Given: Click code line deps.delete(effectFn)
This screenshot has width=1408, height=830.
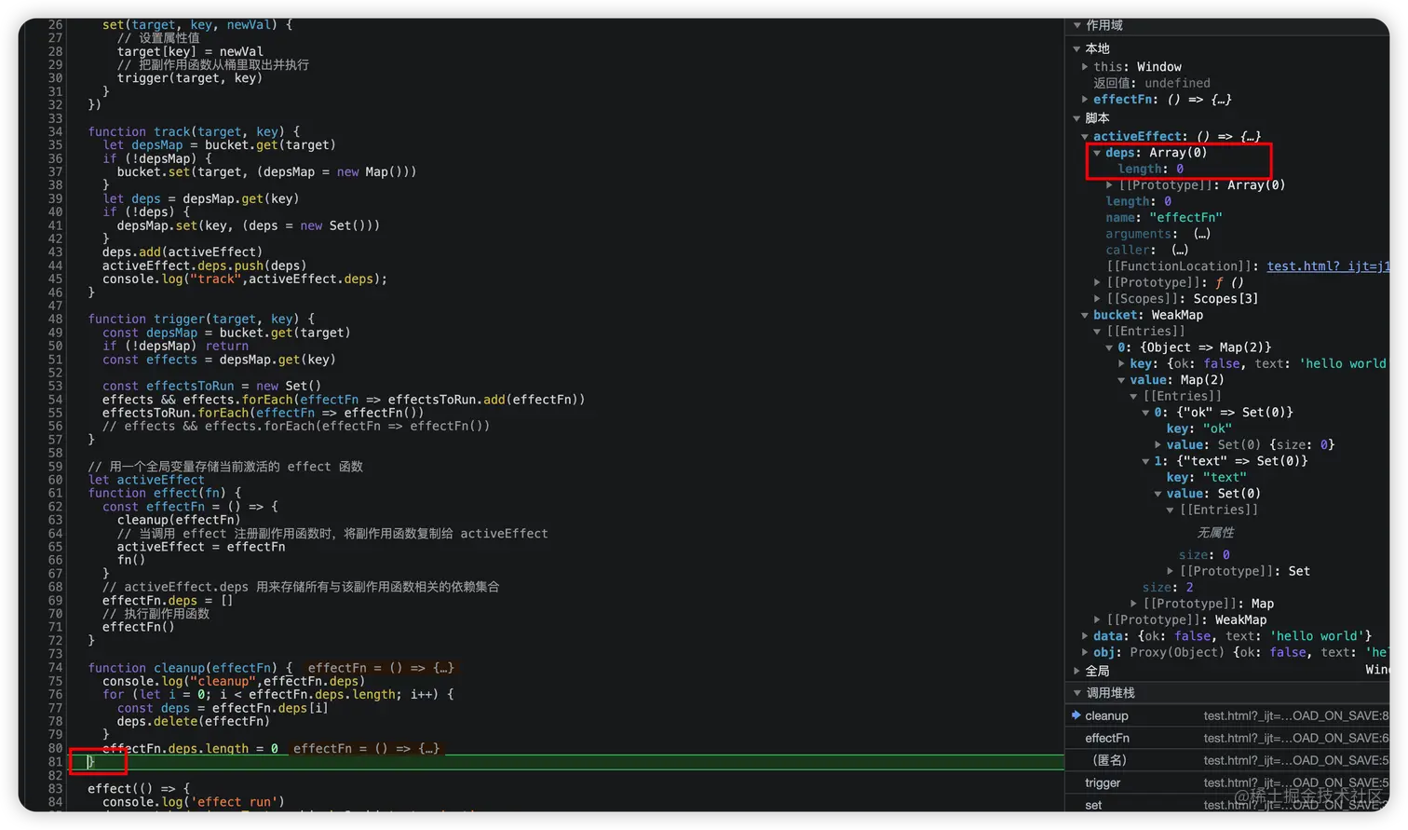Looking at the screenshot, I should 193,721.
